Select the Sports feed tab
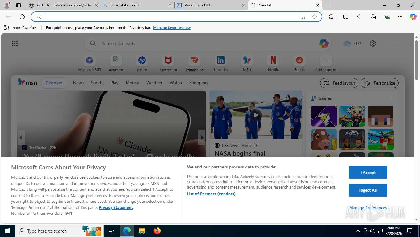Screen dimensions: 420x237 [x=97, y=83]
